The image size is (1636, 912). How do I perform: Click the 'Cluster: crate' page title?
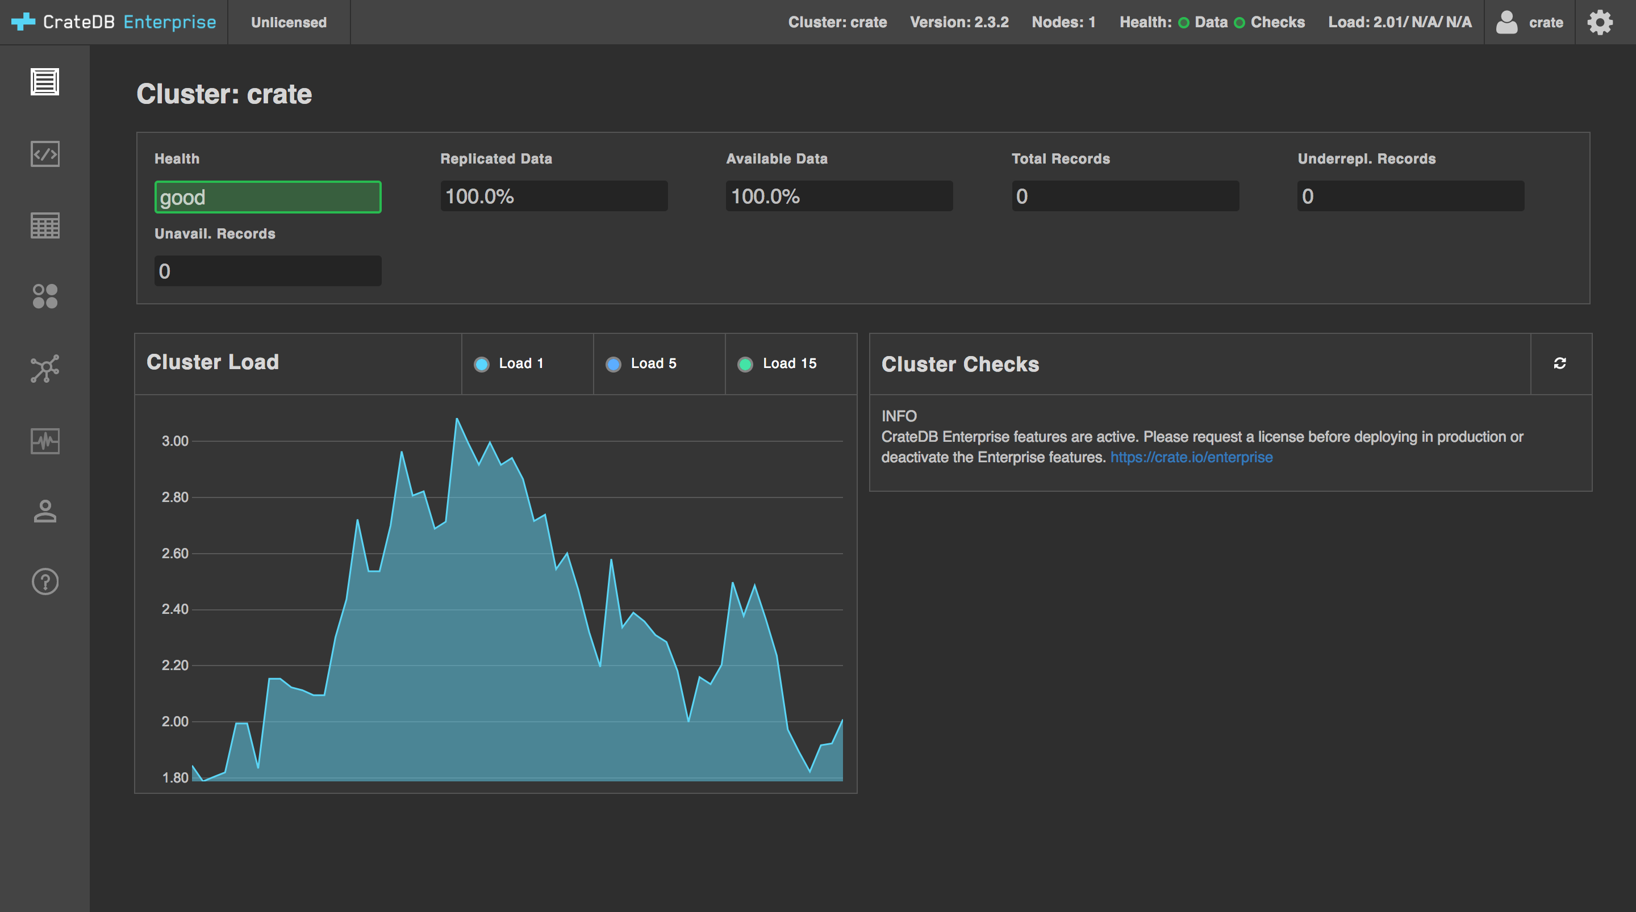[224, 94]
